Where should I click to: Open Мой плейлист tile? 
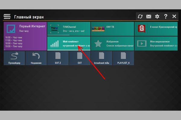pos(69,43)
